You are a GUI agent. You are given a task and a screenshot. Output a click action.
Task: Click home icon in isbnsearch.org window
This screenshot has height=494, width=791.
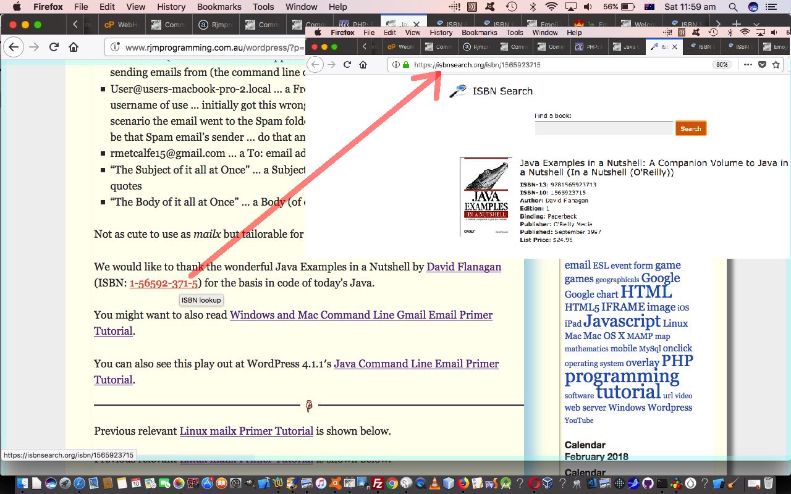pos(363,65)
